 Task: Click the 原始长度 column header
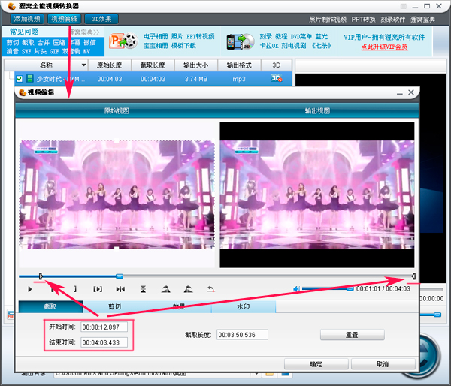click(x=109, y=65)
